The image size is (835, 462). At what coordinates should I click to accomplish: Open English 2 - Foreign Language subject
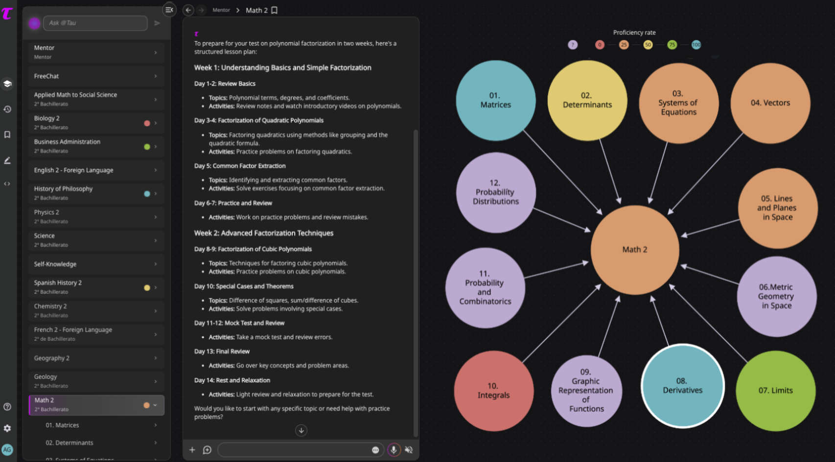click(x=96, y=170)
